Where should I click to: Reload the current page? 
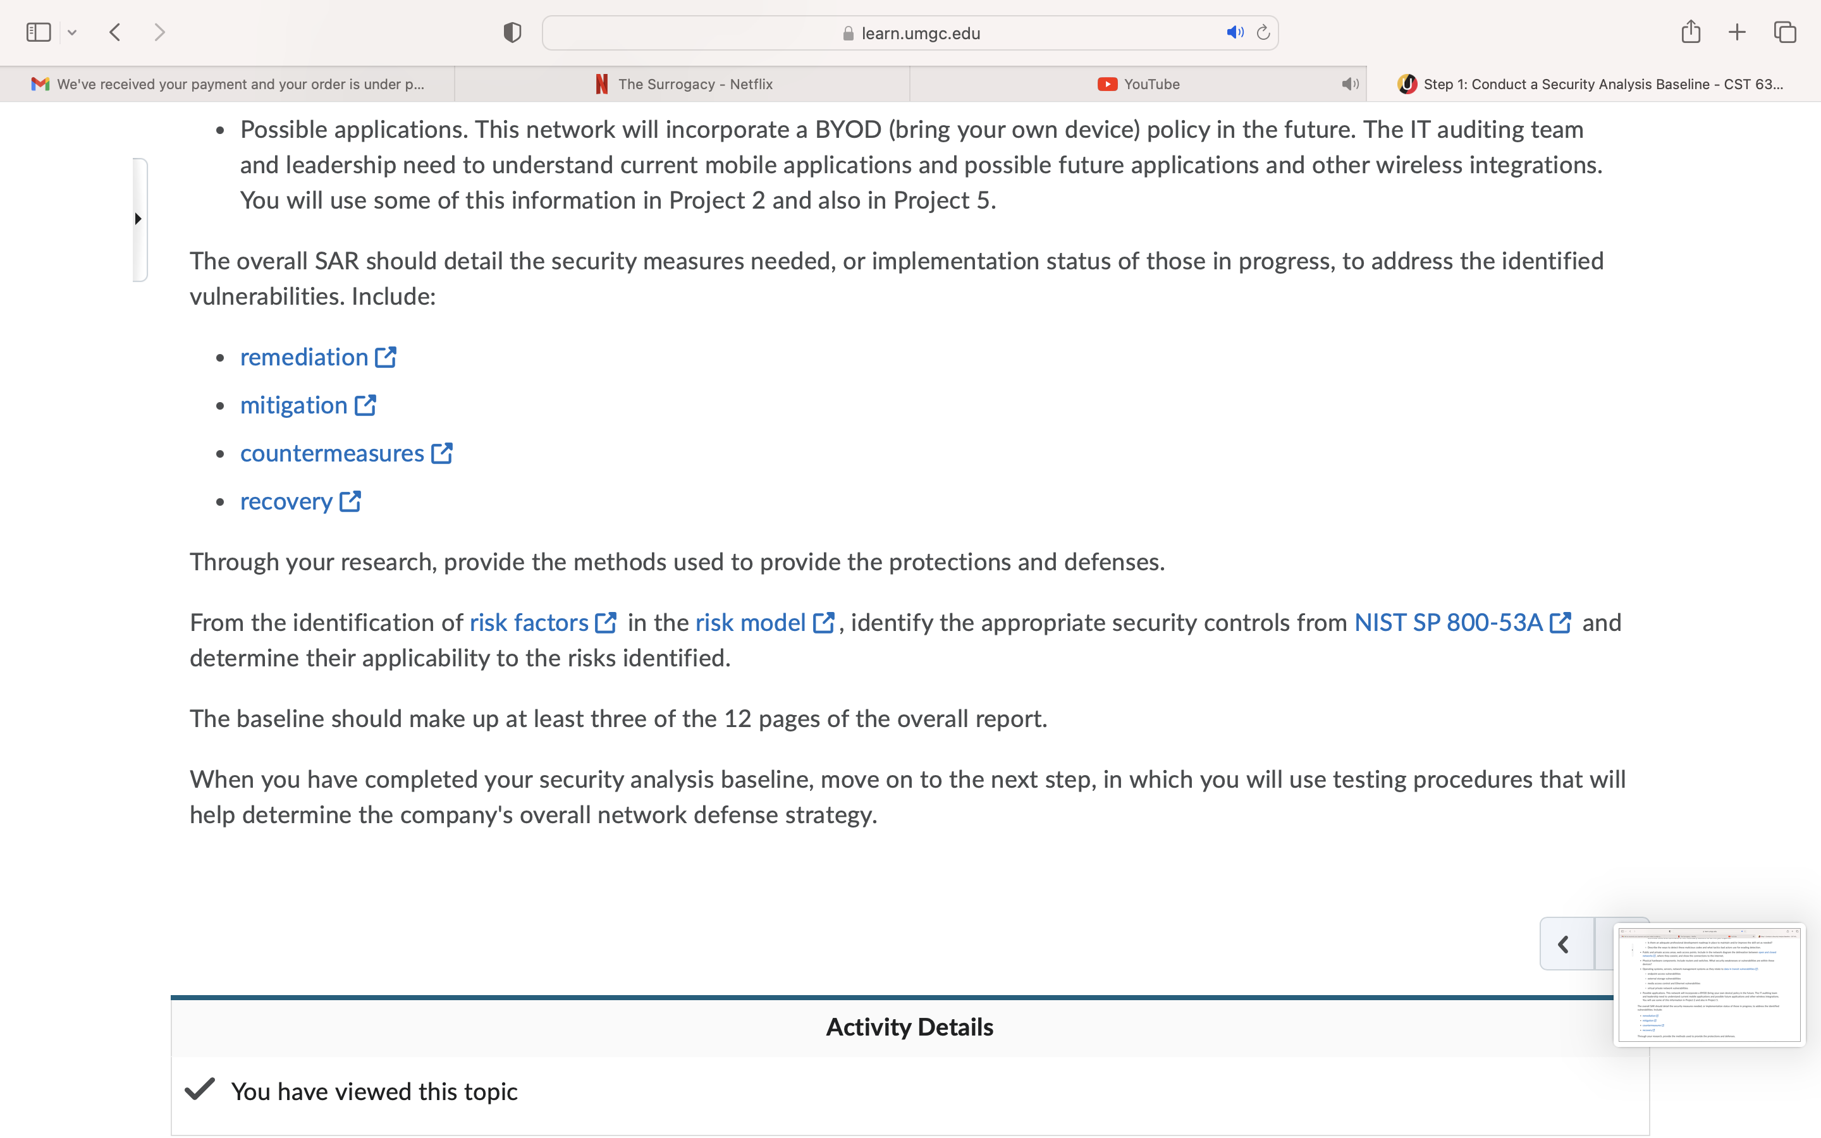[x=1263, y=32]
